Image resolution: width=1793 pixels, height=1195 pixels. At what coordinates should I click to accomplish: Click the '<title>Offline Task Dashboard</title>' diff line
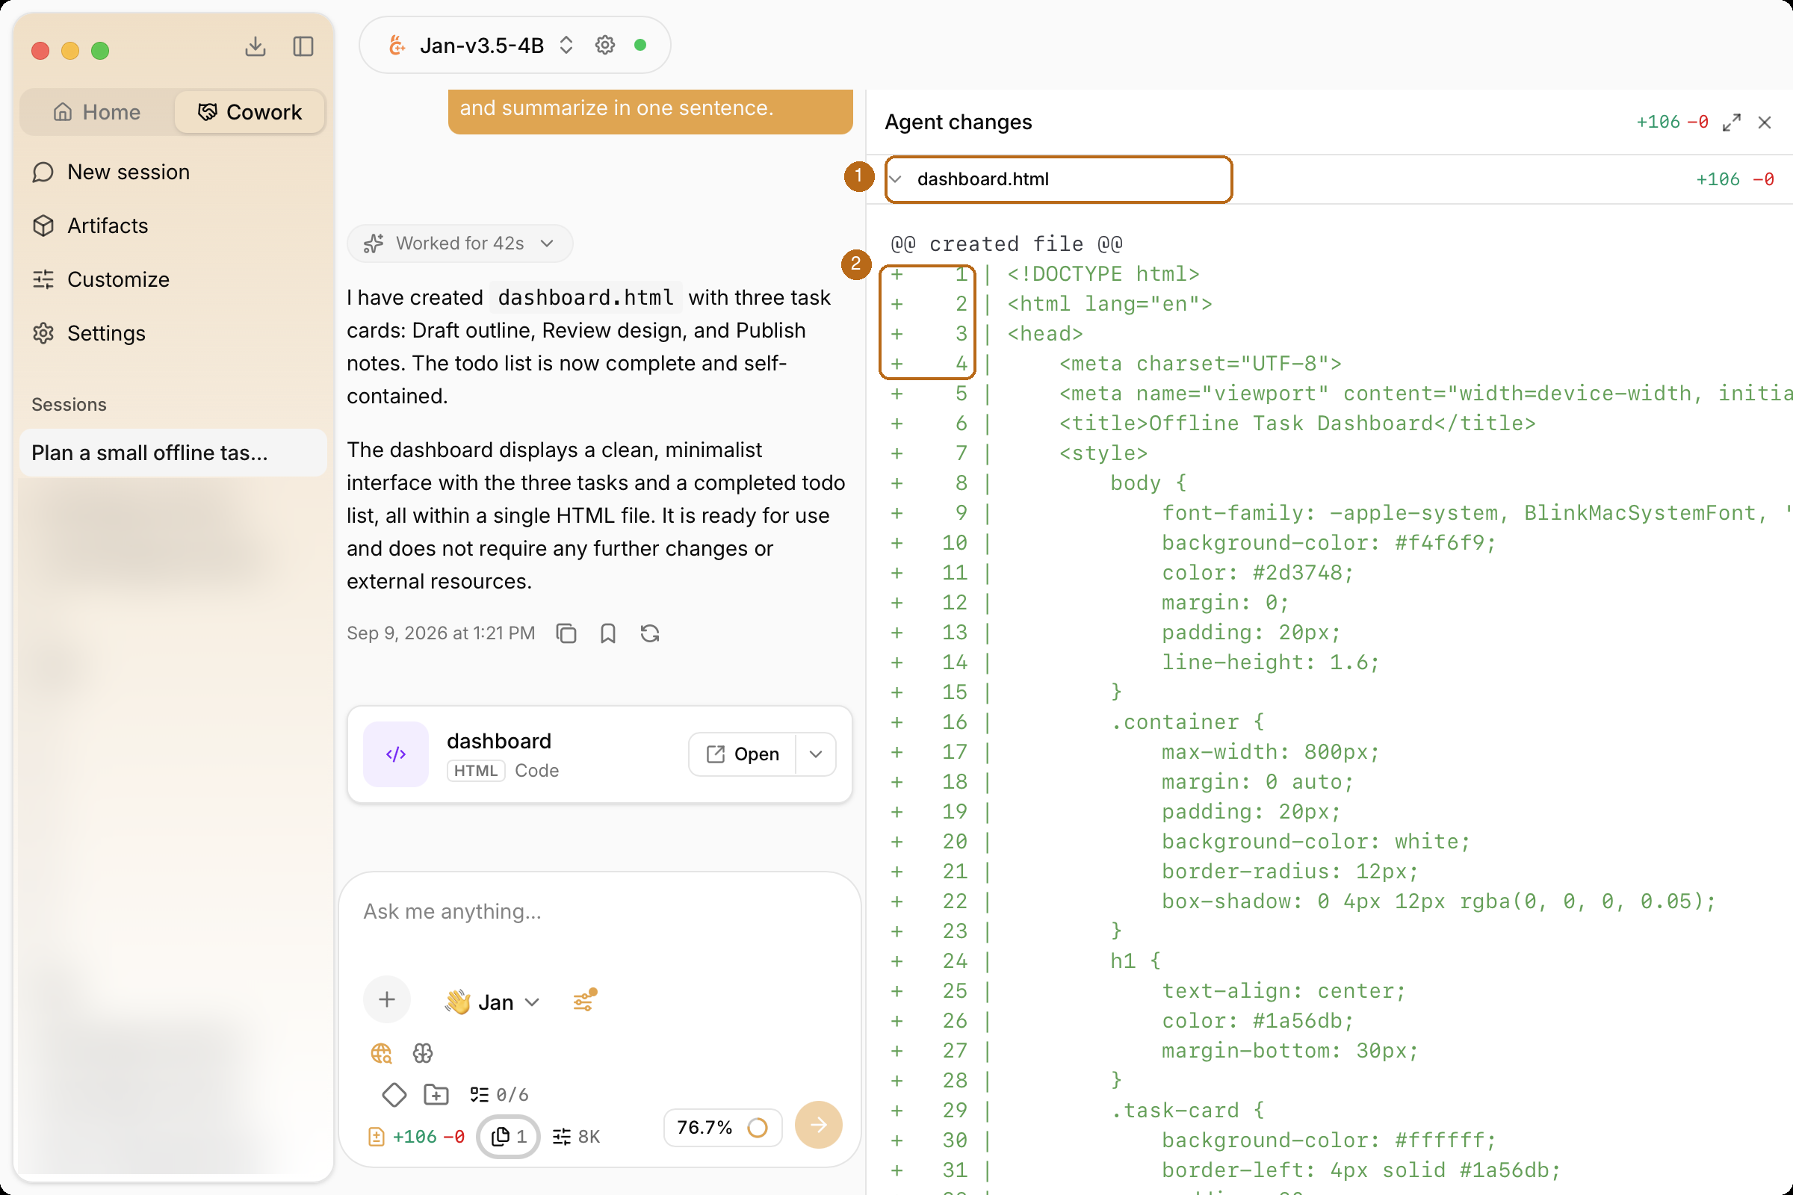[1298, 423]
